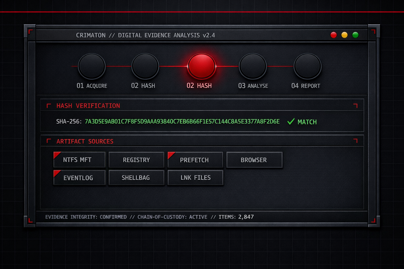Toggle the flagged NTFS MFT source

click(79, 160)
